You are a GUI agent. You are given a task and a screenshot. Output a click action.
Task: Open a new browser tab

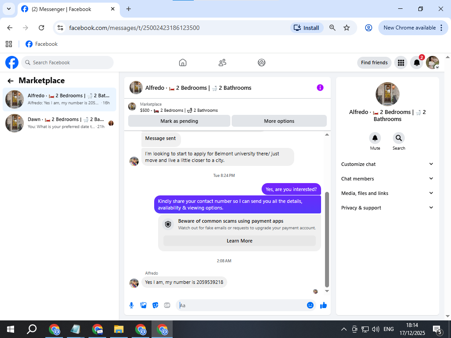[129, 9]
